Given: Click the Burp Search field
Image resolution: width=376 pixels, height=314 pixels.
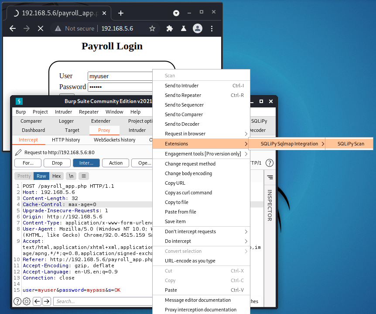Looking at the screenshot, I should (x=103, y=301).
